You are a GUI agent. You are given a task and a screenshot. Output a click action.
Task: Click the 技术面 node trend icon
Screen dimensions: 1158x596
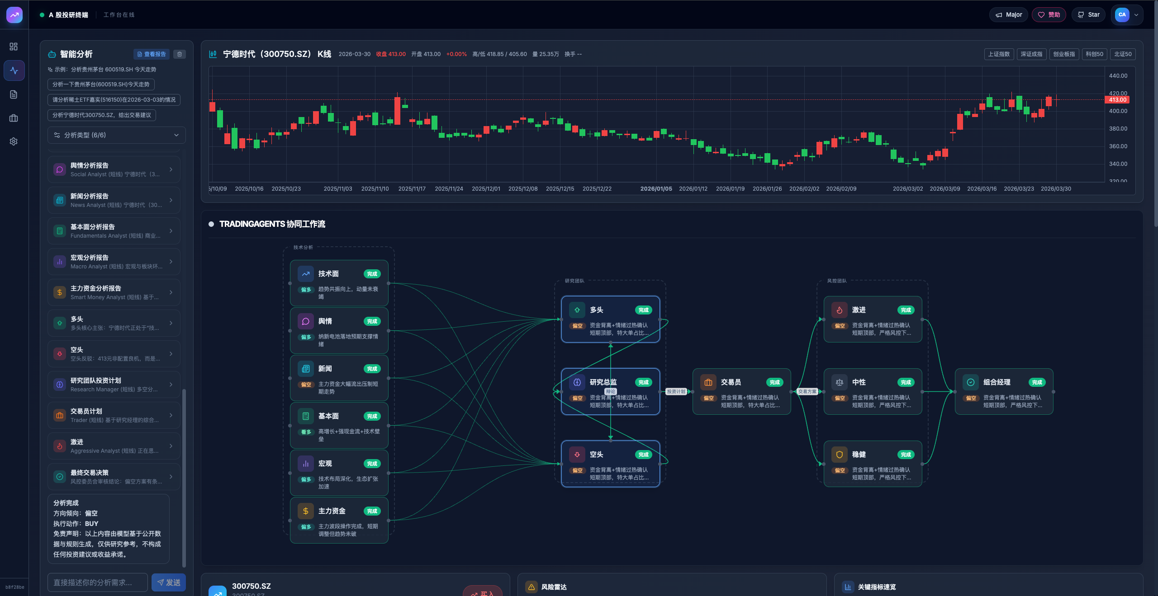click(306, 274)
